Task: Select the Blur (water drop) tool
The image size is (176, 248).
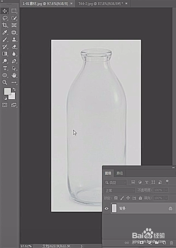Action: [14, 54]
